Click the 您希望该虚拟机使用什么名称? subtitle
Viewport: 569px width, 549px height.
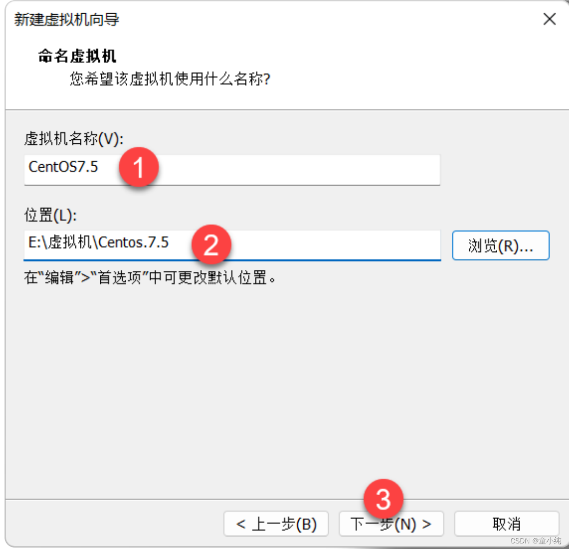pyautogui.click(x=169, y=79)
